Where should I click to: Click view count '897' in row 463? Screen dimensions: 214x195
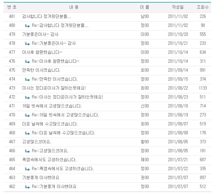coord(203,177)
